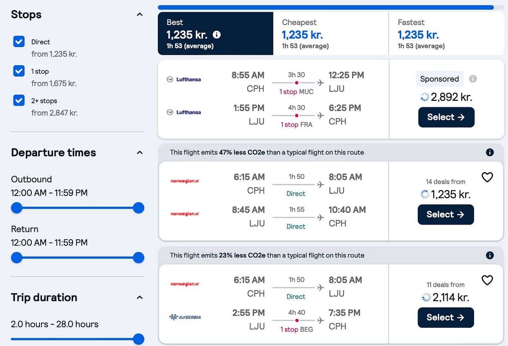This screenshot has width=508, height=346.
Task: Uncheck the 1 stop checkbox
Action: tap(19, 71)
